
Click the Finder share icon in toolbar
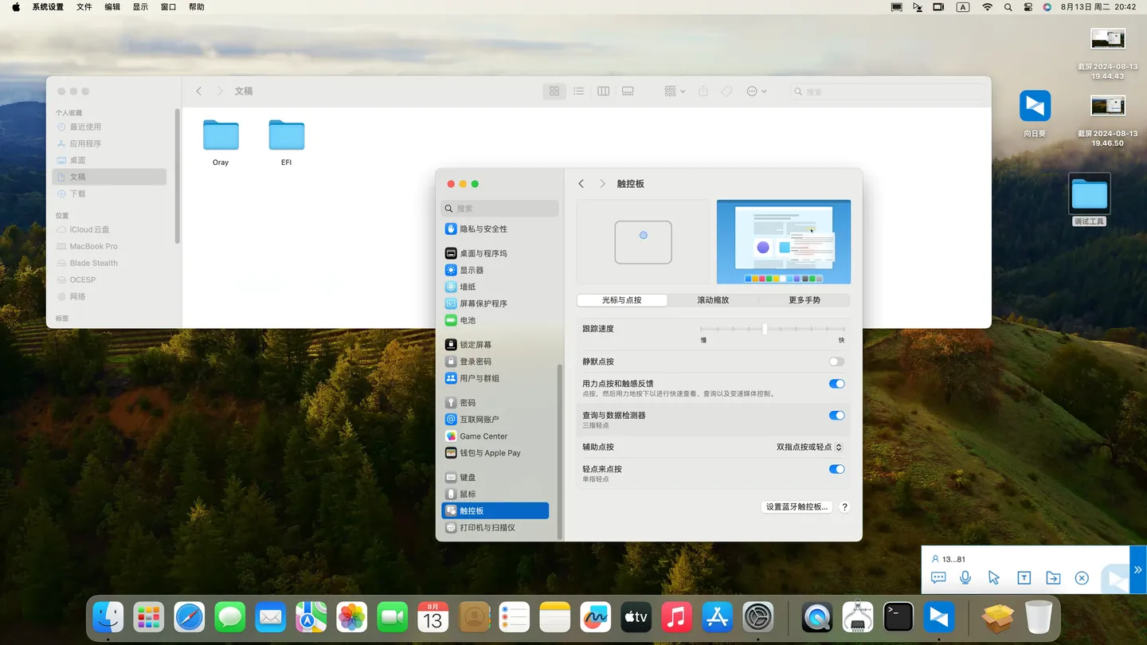click(703, 92)
